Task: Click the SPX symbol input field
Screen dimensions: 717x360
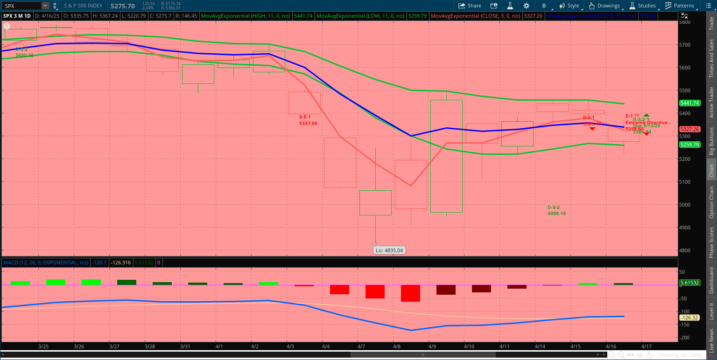Action: (x=22, y=6)
